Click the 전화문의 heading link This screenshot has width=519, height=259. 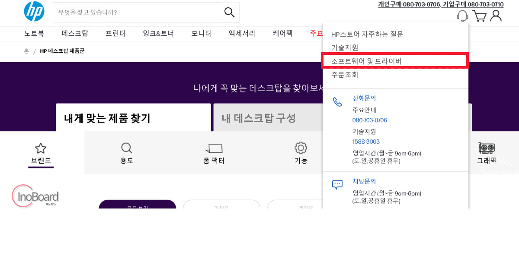(x=364, y=98)
